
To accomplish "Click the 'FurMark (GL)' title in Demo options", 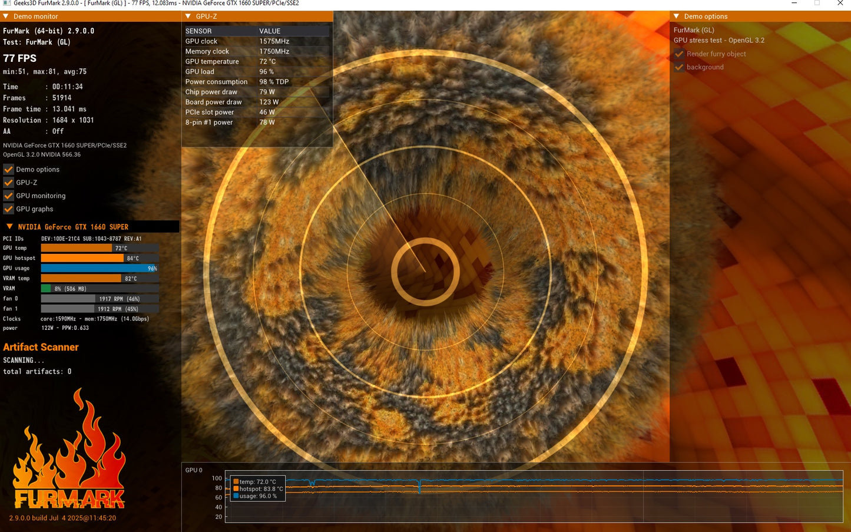I will pyautogui.click(x=694, y=30).
